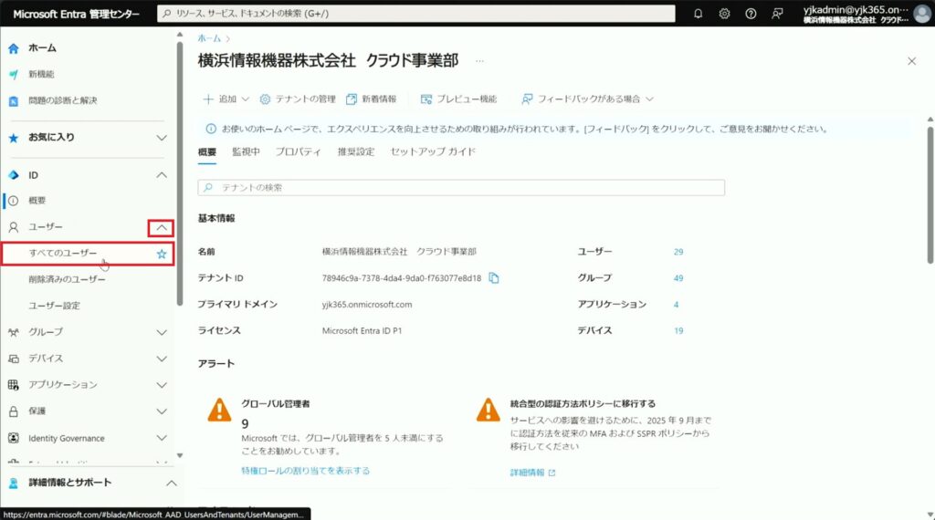
Task: Click the ID diamond icon in sidebar
Action: (x=13, y=175)
